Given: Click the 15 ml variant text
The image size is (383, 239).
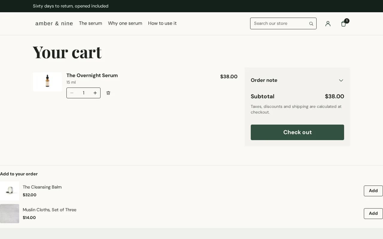Looking at the screenshot, I should click(x=71, y=82).
